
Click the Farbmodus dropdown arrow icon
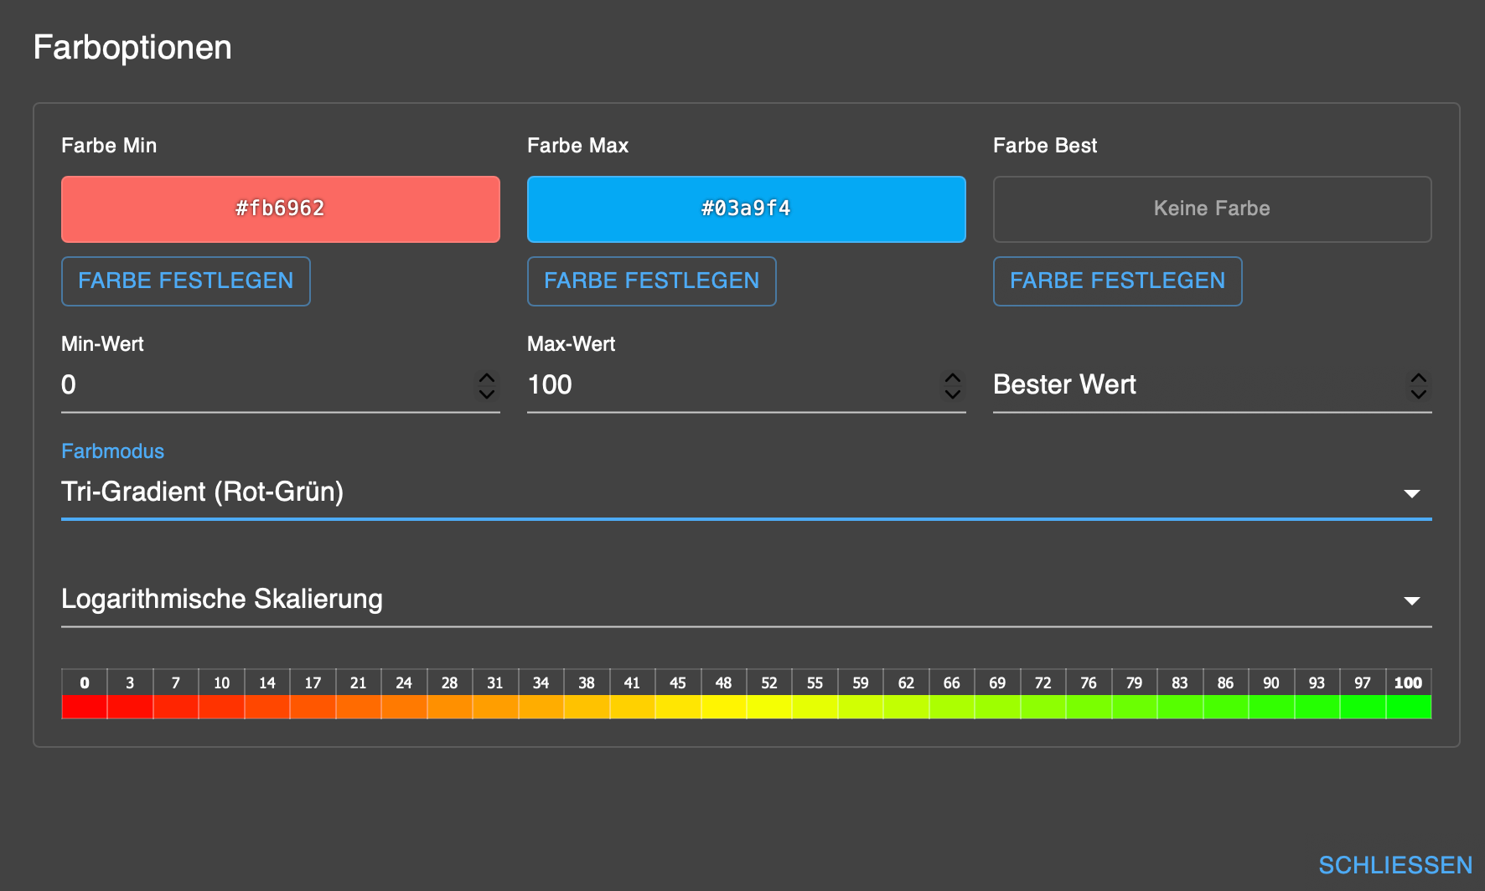[x=1412, y=493]
